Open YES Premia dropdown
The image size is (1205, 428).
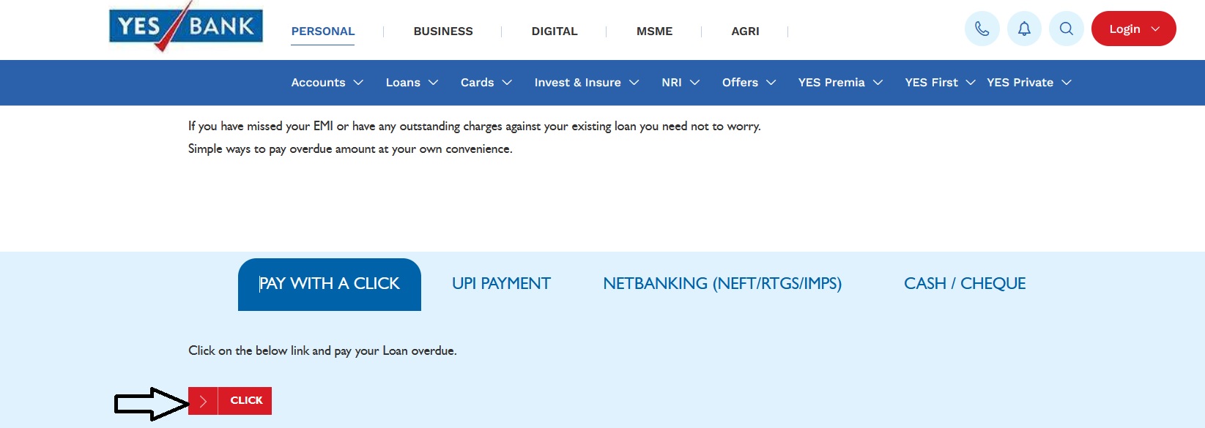coord(840,83)
